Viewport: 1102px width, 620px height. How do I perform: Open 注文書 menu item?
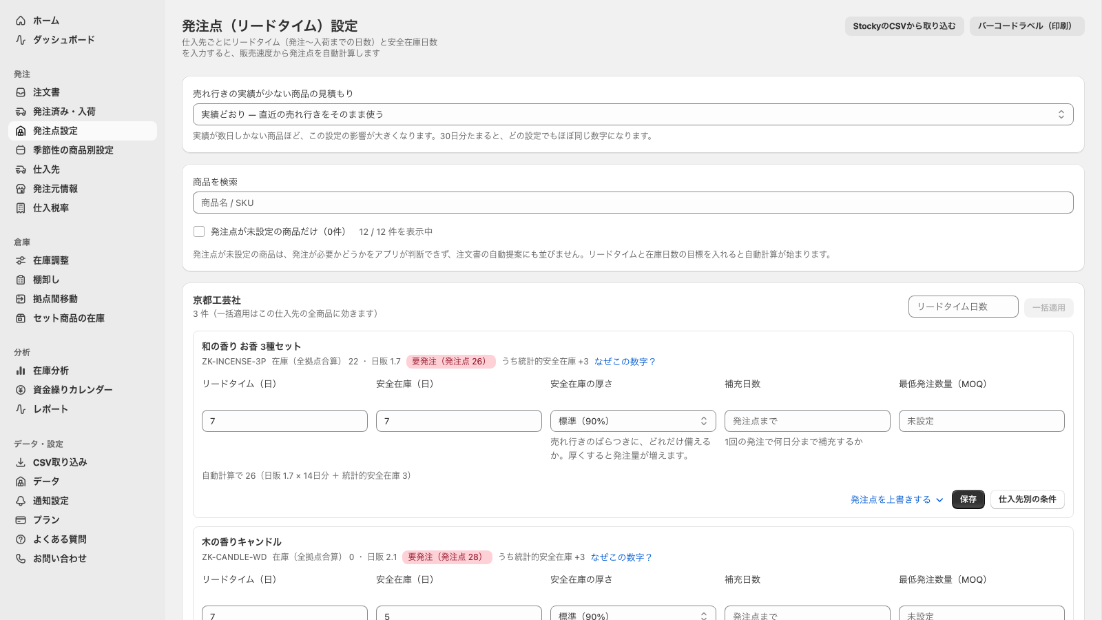coord(83,92)
